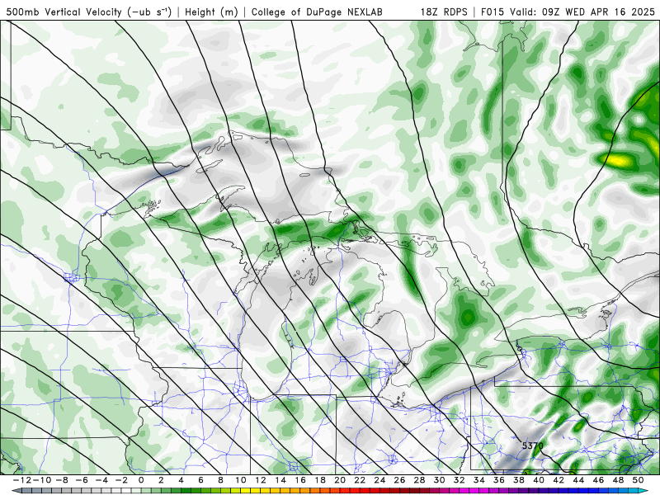Click the '50' value on the color scale
This screenshot has width=660, height=495.
pos(638,480)
